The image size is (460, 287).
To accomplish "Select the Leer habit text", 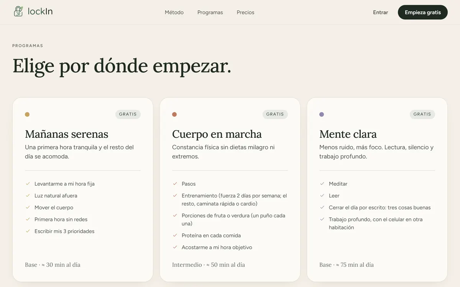I will coord(334,196).
